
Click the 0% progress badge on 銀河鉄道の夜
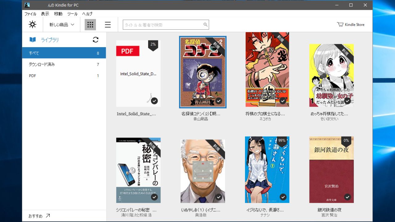346,141
